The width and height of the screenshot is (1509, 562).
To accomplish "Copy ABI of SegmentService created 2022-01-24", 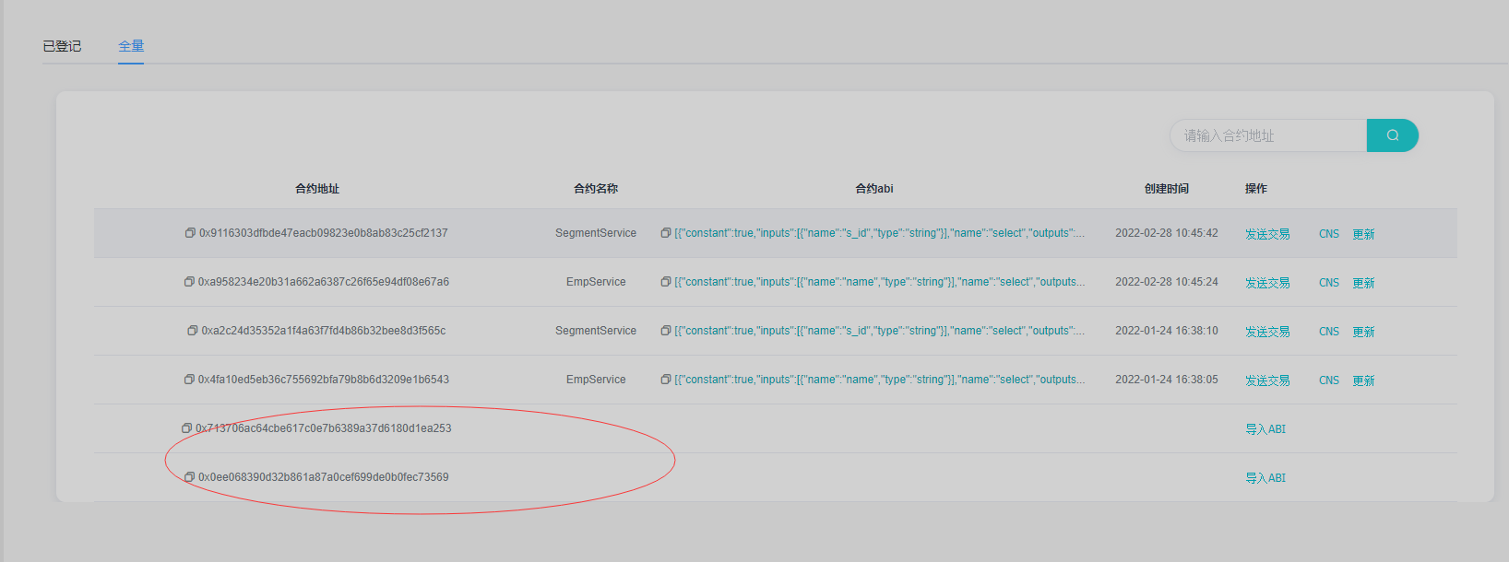I will [x=666, y=331].
